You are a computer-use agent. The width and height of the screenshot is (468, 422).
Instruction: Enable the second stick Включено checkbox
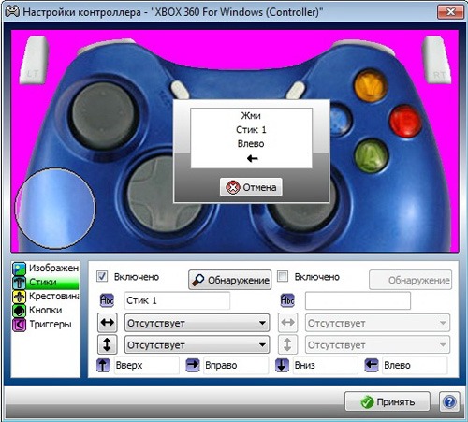point(283,276)
